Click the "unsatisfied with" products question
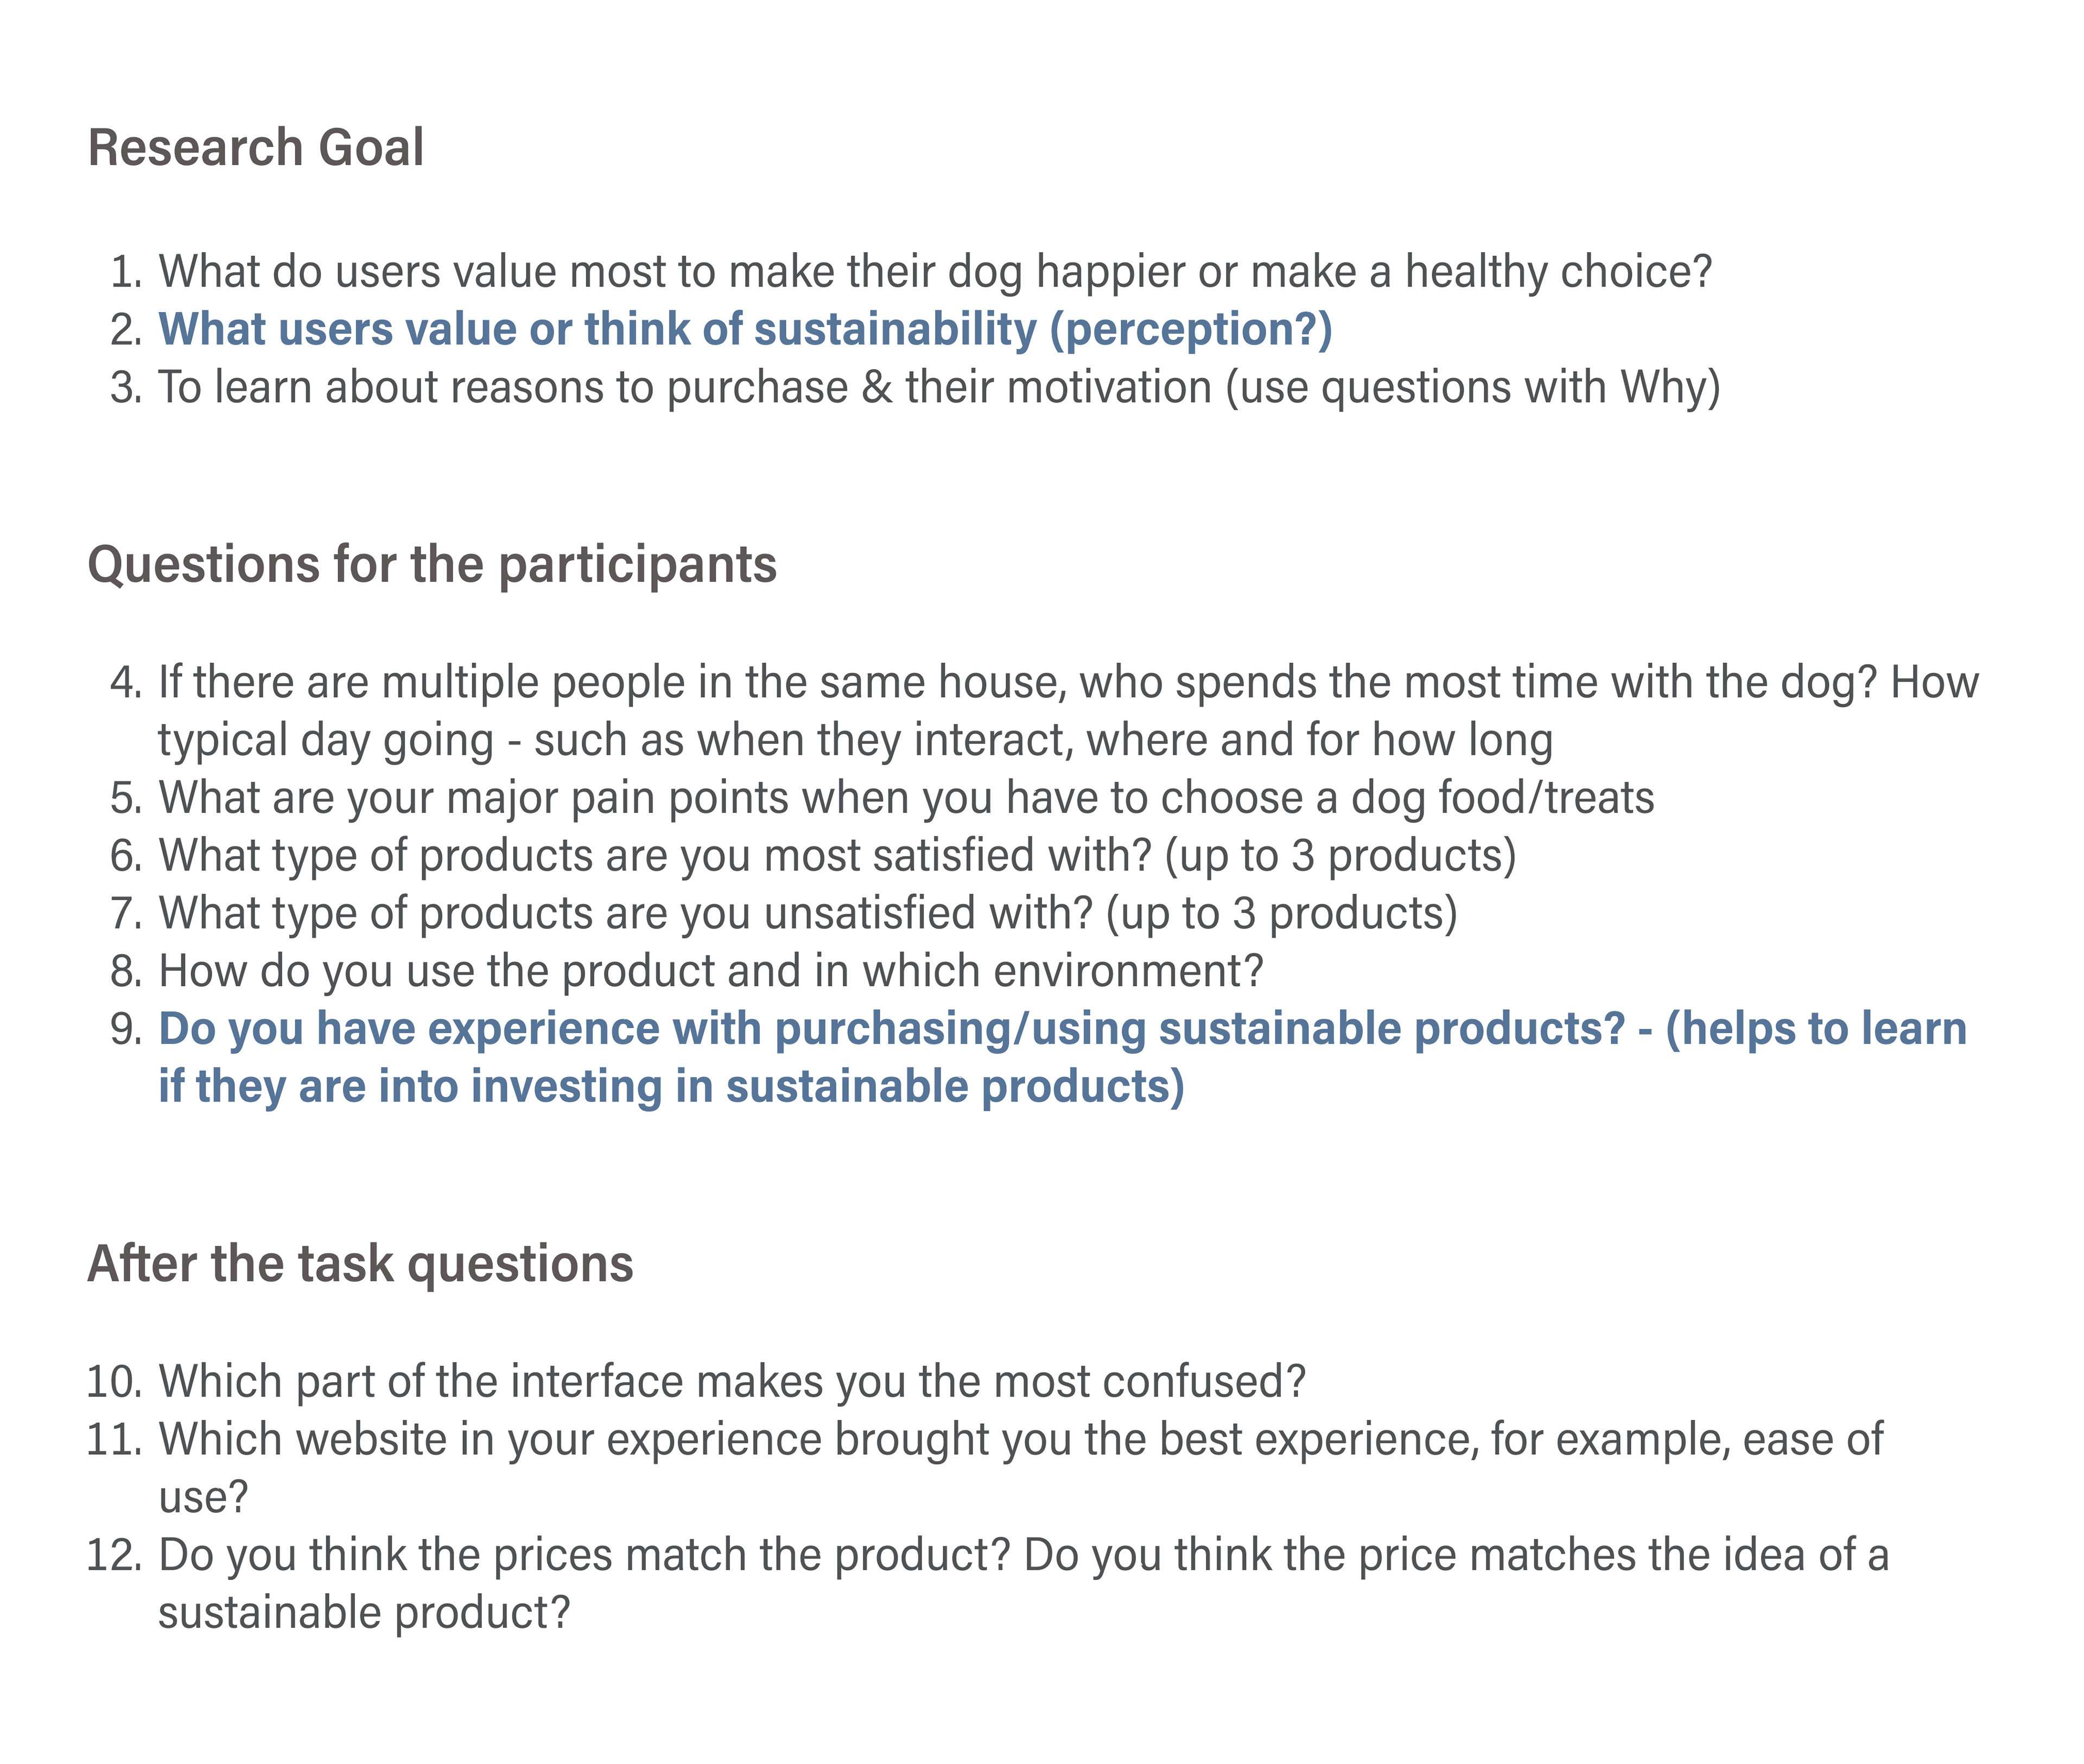2084x1764 pixels. [x=808, y=914]
